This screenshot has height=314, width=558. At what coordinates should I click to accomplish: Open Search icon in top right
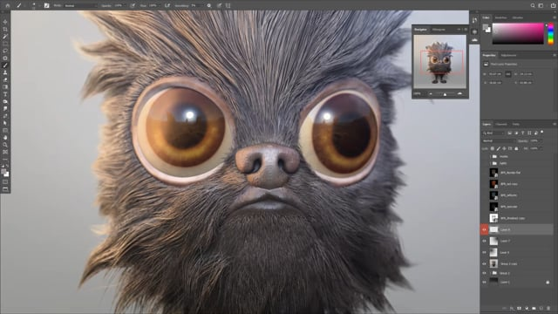pyautogui.click(x=533, y=6)
